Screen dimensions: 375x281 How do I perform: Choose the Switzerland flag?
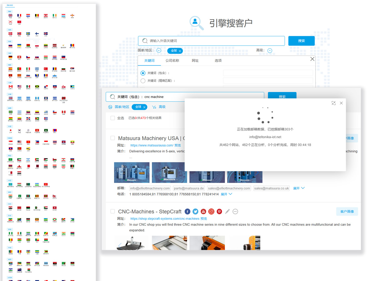19,57
